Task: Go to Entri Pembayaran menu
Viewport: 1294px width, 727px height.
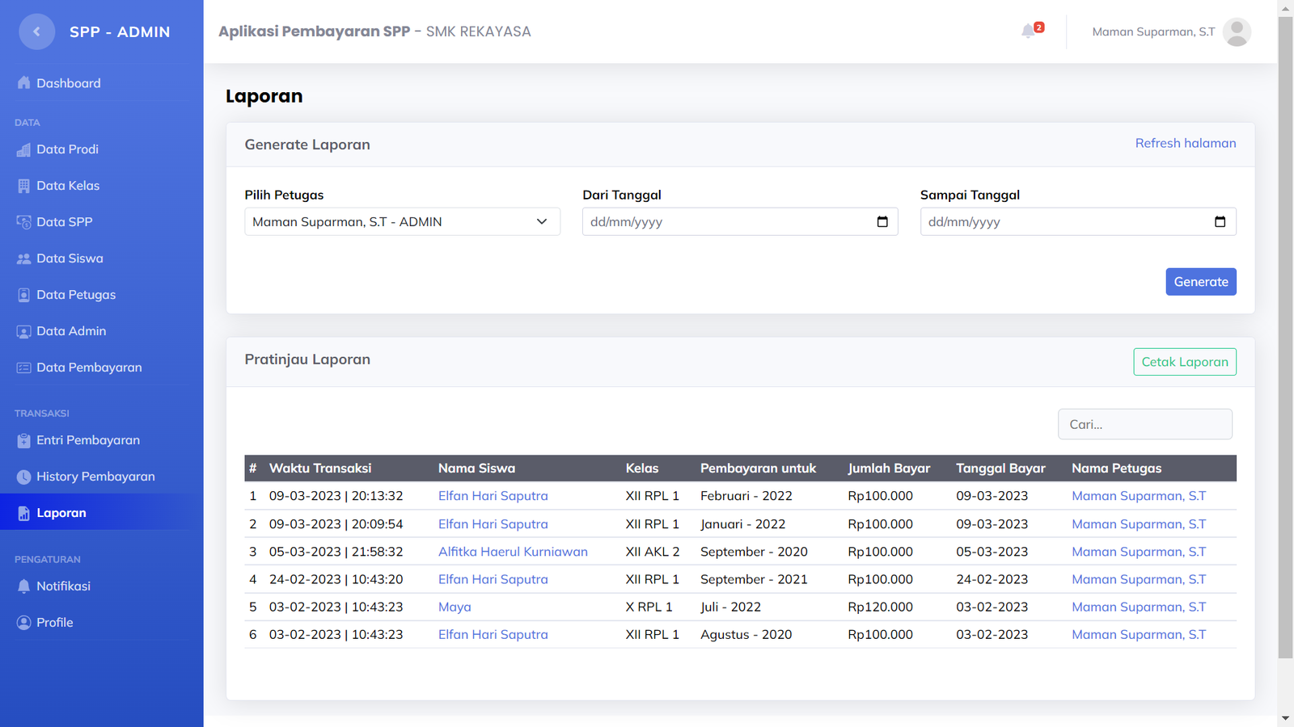Action: (x=87, y=440)
